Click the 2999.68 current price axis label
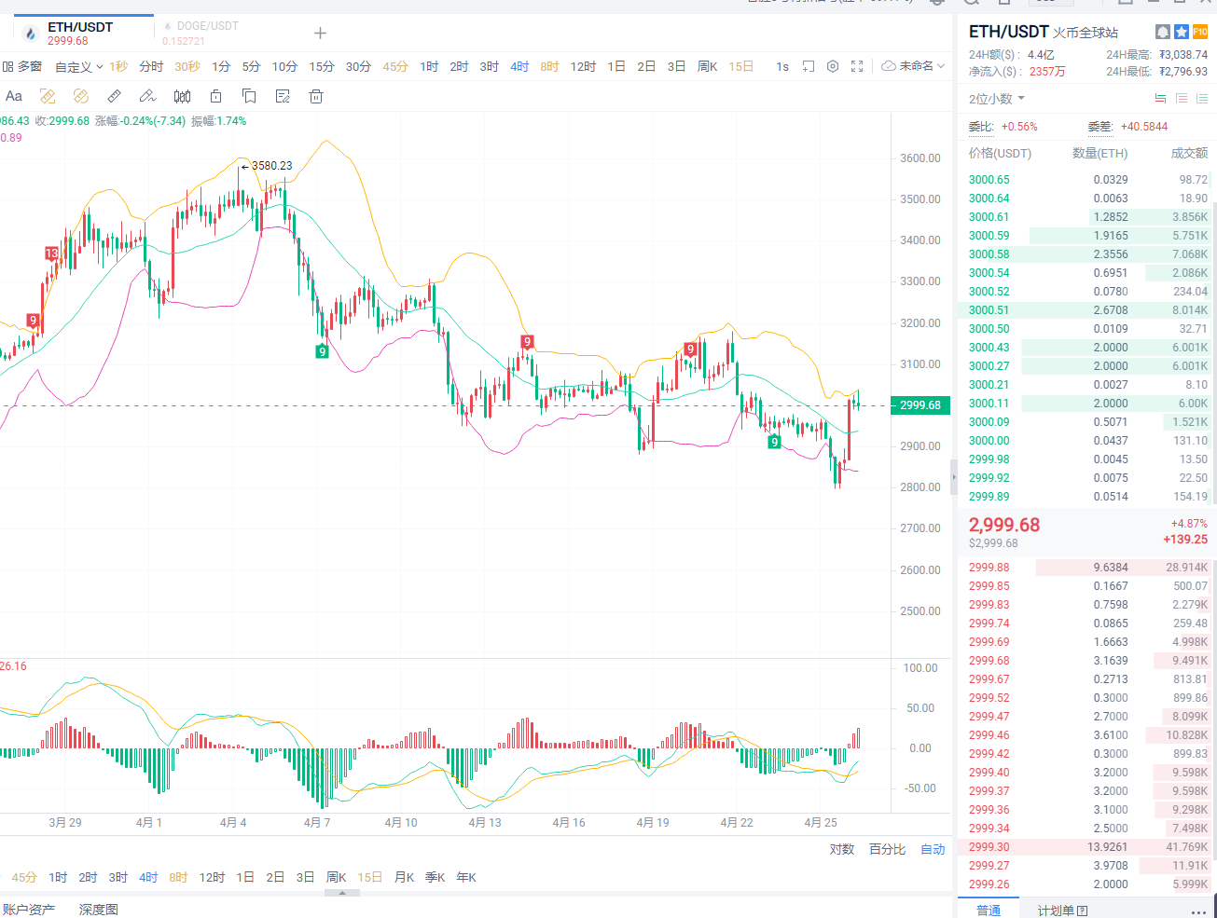The width and height of the screenshot is (1217, 918). point(920,405)
